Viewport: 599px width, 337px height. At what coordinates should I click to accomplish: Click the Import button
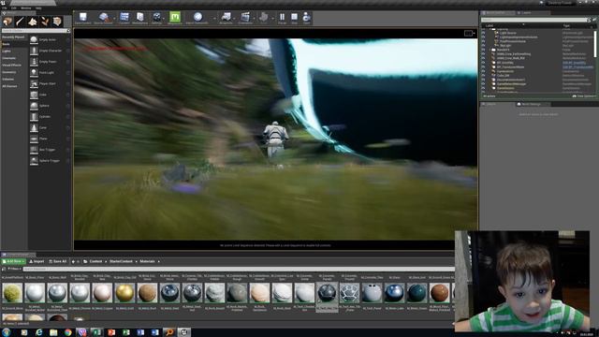coord(37,261)
